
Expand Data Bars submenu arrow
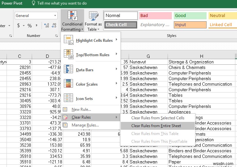tap(117, 69)
